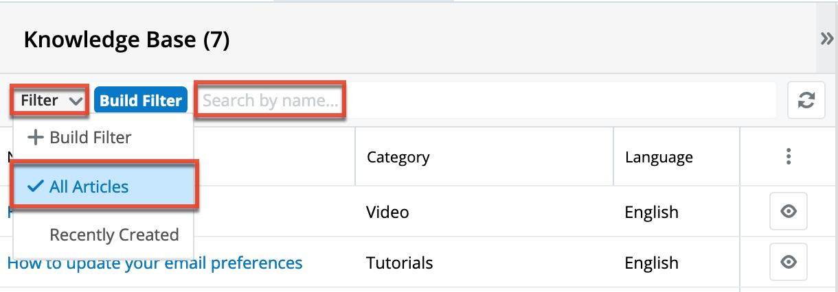This screenshot has width=838, height=292.
Task: Select the Recently Created filter
Action: [113, 234]
